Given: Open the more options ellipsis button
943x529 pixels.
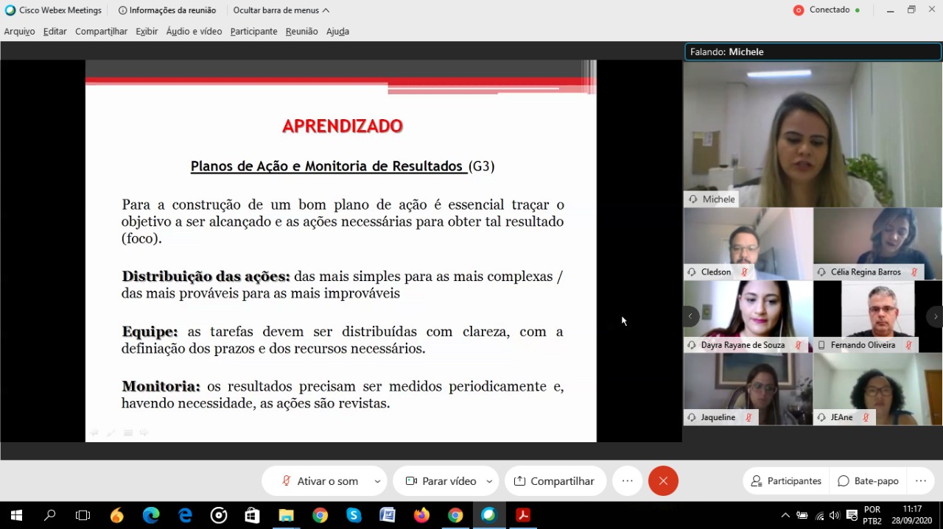Looking at the screenshot, I should point(627,481).
